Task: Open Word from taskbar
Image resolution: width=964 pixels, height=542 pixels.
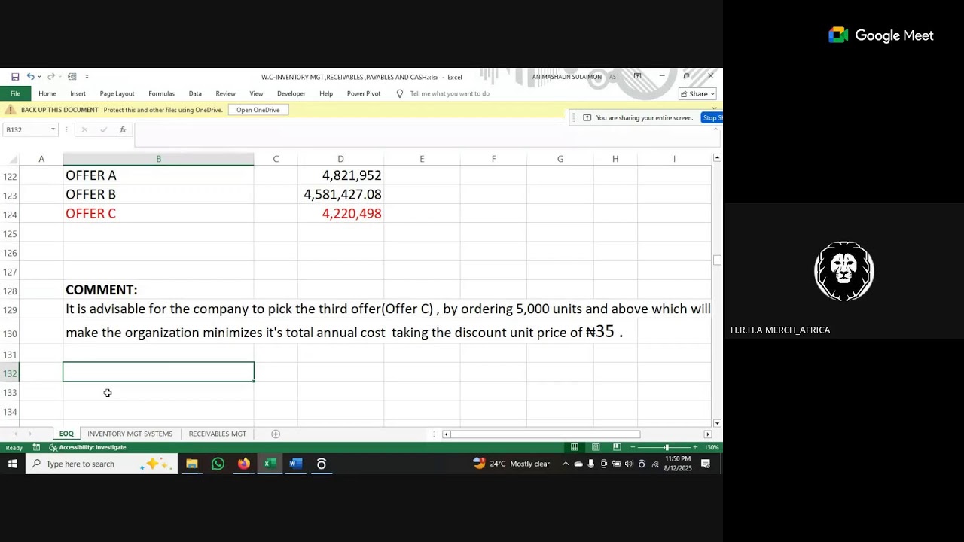Action: click(295, 464)
